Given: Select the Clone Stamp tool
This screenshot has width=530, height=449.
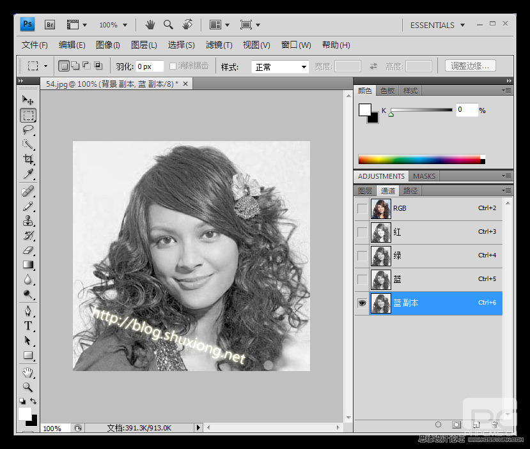Looking at the screenshot, I should pos(28,221).
